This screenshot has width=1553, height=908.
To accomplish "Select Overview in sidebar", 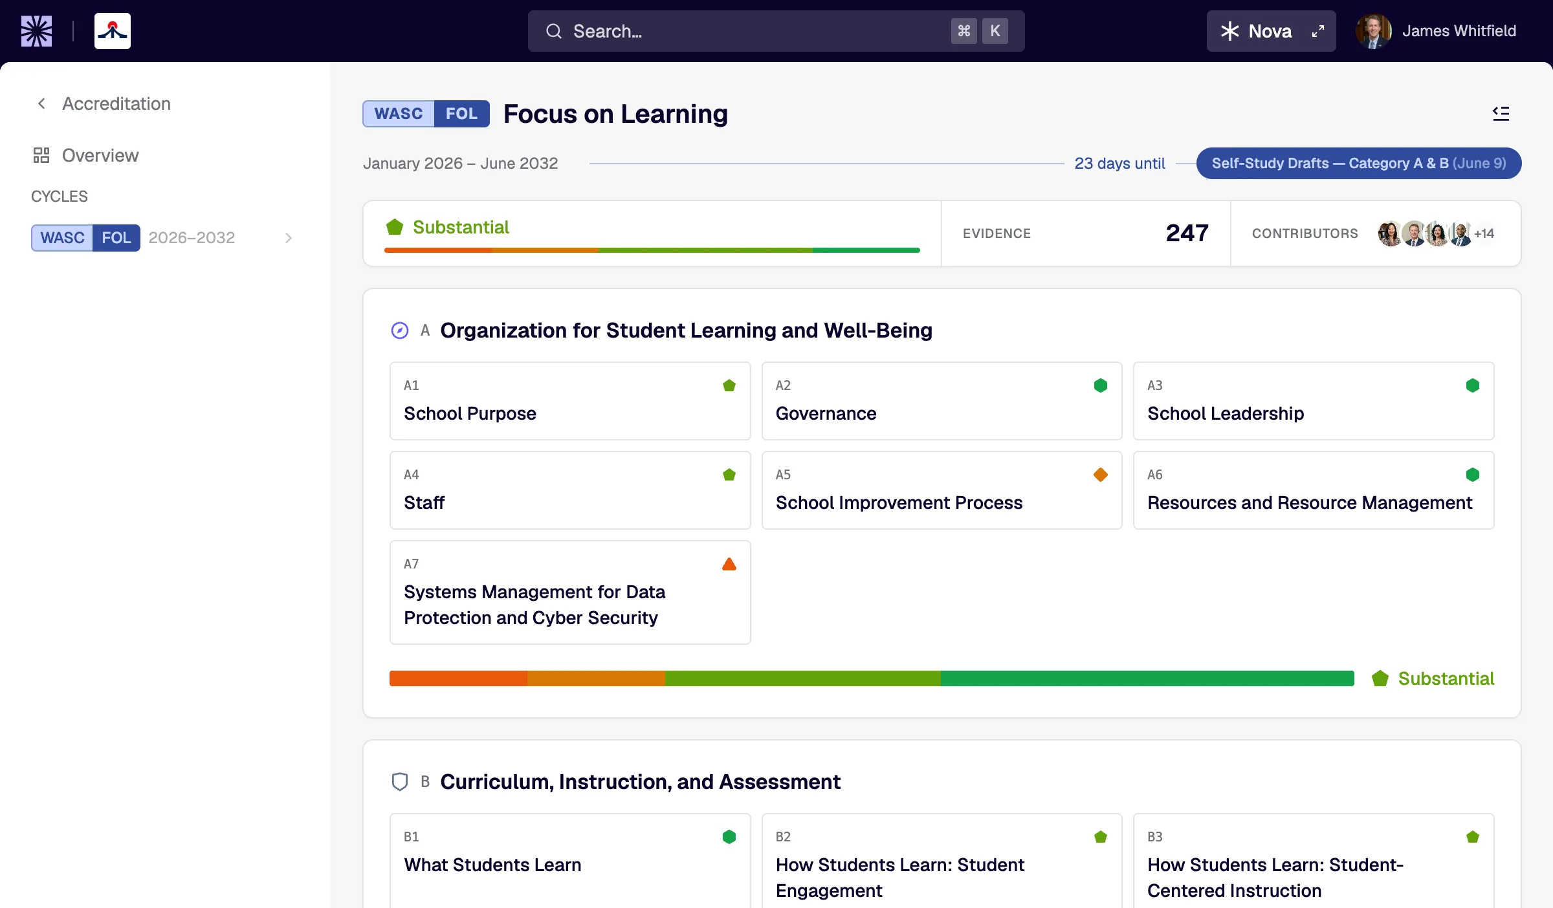I will [100, 155].
